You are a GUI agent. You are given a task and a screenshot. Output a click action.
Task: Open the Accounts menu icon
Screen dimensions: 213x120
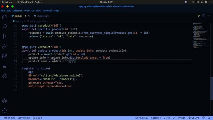[4, 101]
